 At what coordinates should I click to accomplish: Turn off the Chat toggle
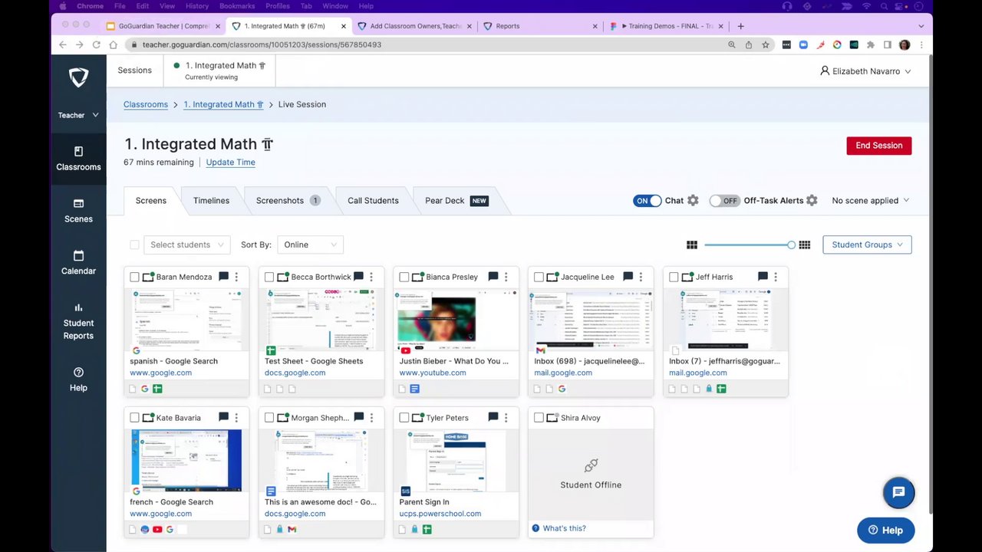647,201
